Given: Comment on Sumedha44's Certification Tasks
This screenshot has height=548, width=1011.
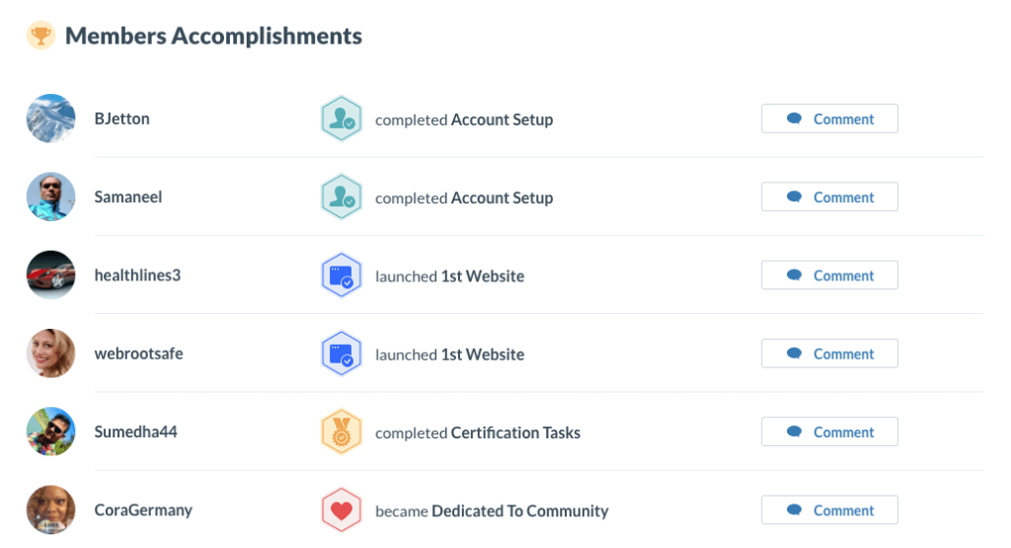Looking at the screenshot, I should 829,432.
